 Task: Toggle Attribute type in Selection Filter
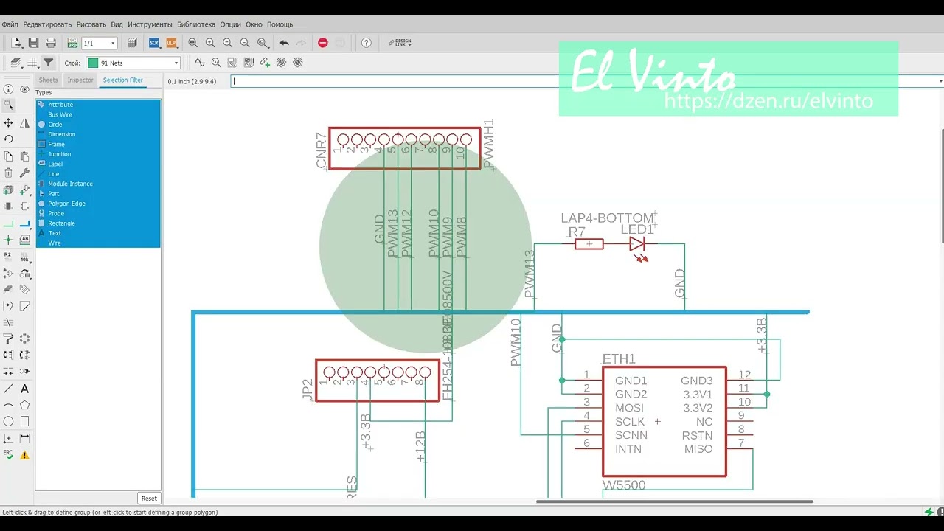point(98,105)
